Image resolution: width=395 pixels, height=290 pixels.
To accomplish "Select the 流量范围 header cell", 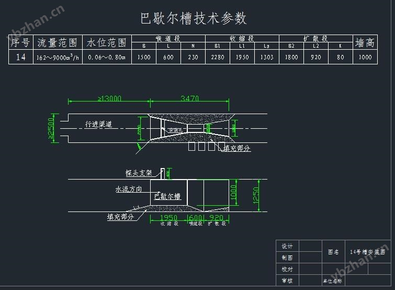I will [57, 42].
